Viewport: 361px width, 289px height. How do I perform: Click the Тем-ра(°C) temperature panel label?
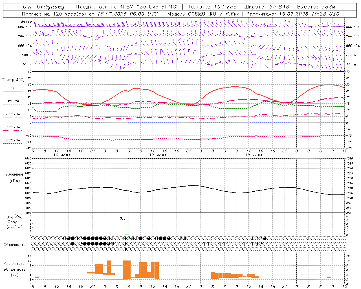click(x=13, y=80)
